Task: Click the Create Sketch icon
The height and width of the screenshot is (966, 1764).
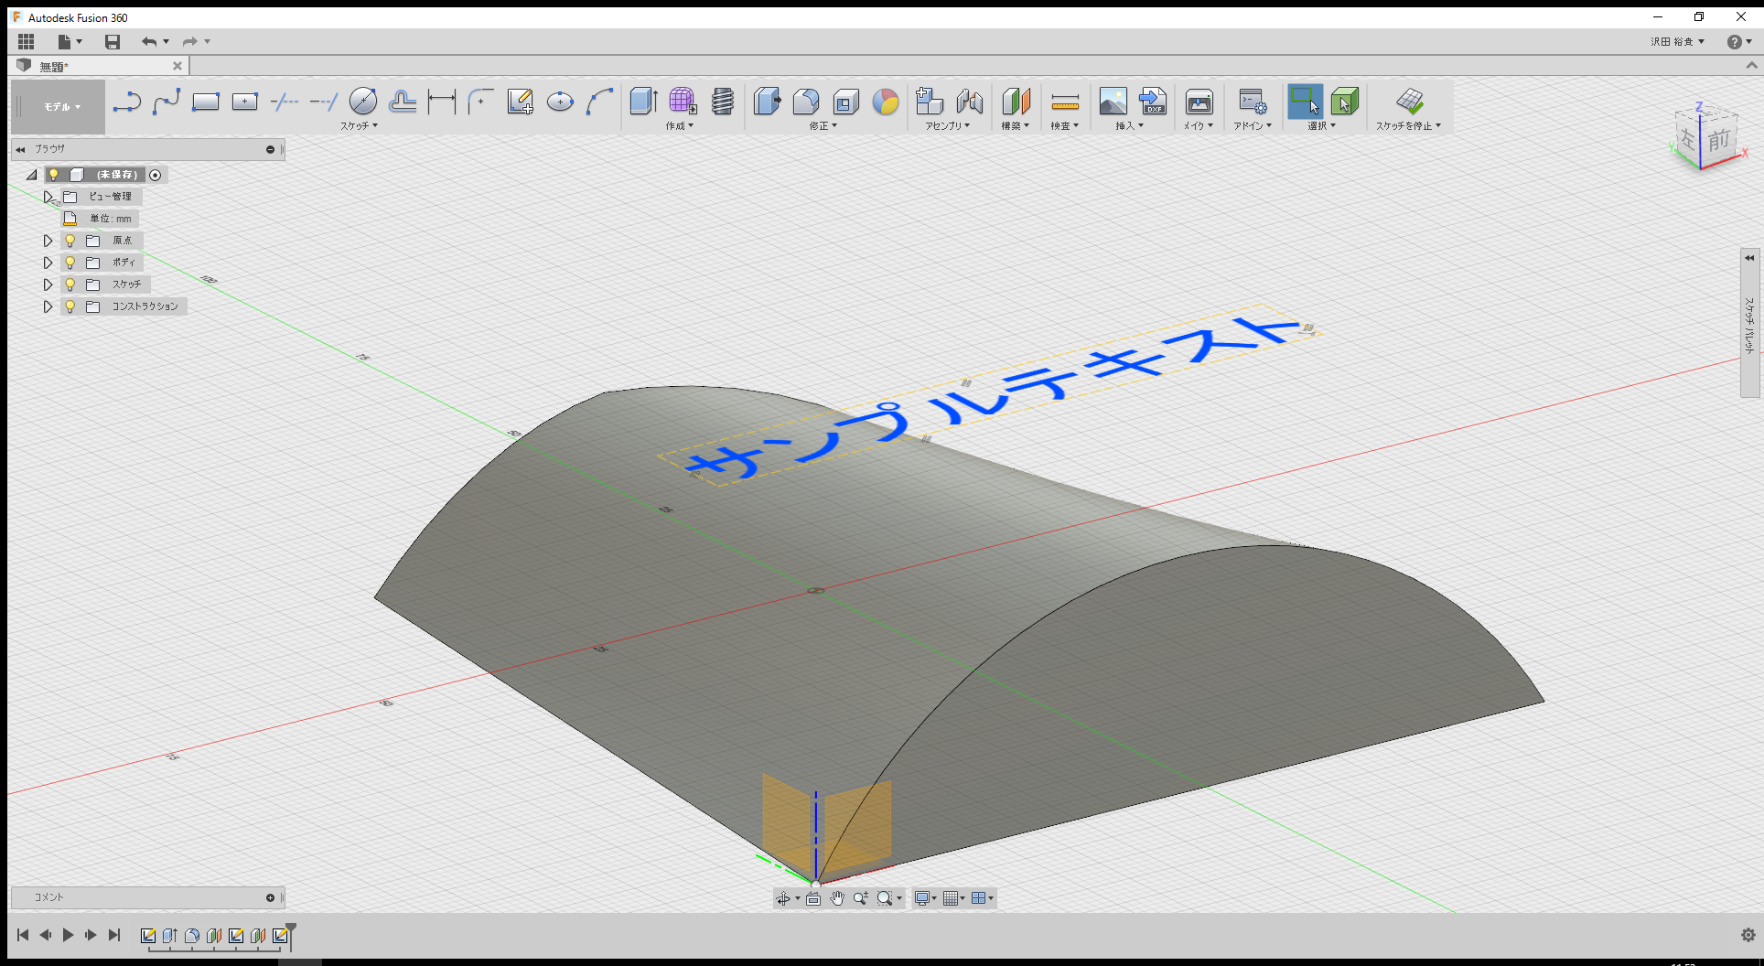Action: tap(521, 102)
